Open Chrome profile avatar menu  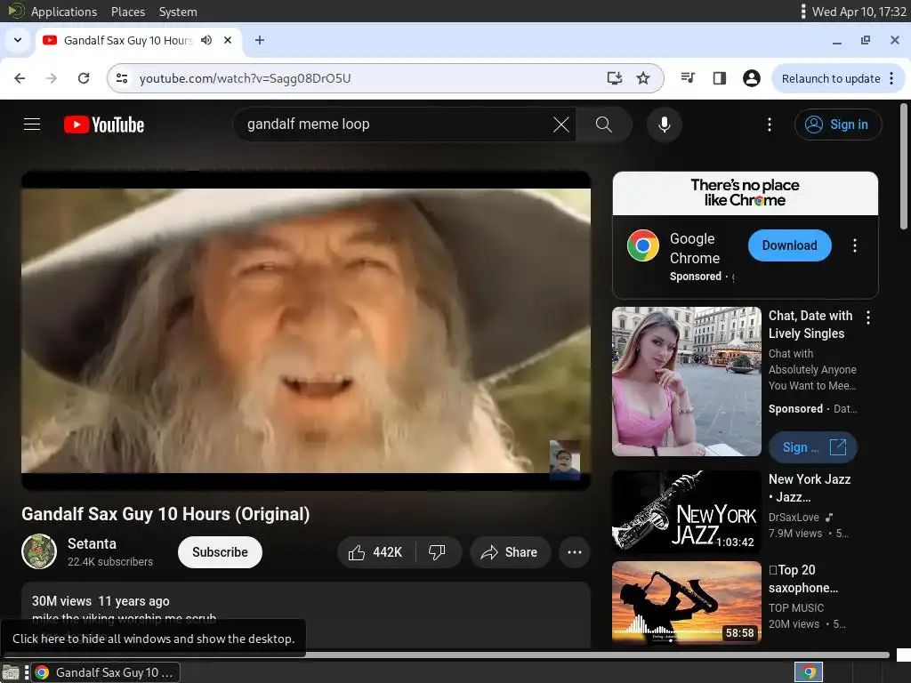pyautogui.click(x=751, y=78)
